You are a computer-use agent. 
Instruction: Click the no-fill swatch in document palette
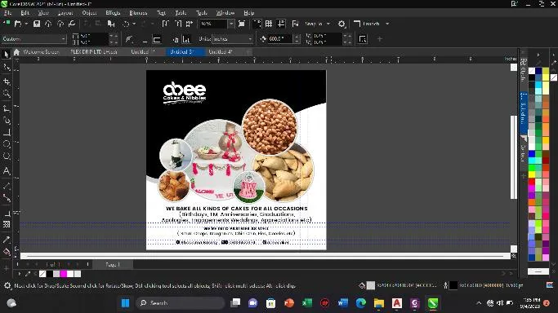pos(42,274)
